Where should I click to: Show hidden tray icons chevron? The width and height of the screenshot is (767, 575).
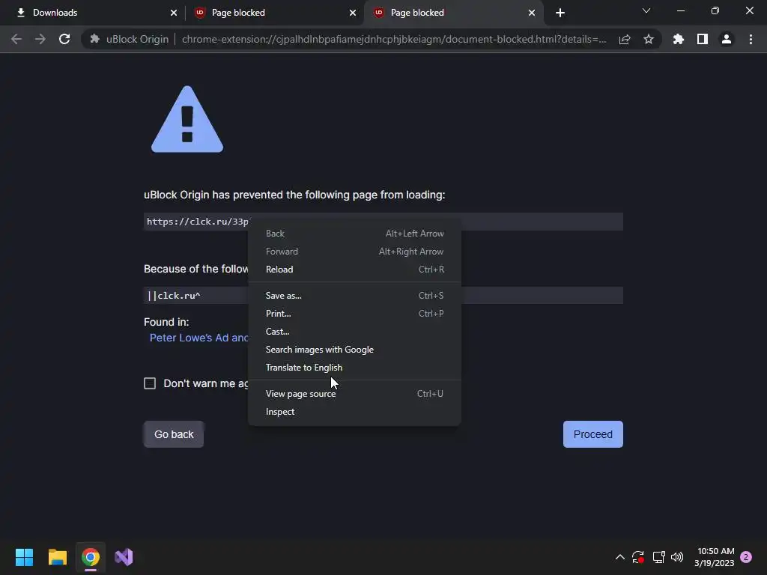619,557
